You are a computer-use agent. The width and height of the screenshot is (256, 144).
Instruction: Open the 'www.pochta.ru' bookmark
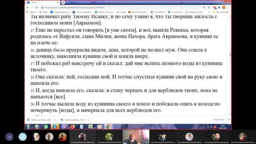[176, 12]
